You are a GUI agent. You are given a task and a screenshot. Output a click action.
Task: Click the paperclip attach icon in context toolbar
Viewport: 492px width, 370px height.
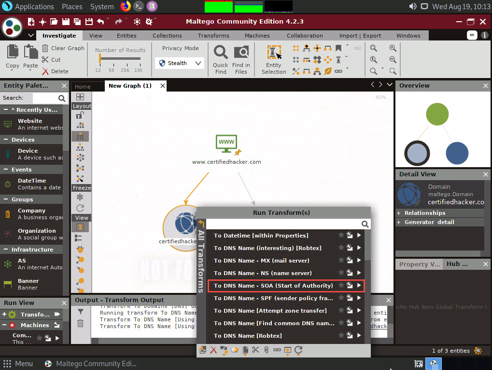[x=266, y=350]
